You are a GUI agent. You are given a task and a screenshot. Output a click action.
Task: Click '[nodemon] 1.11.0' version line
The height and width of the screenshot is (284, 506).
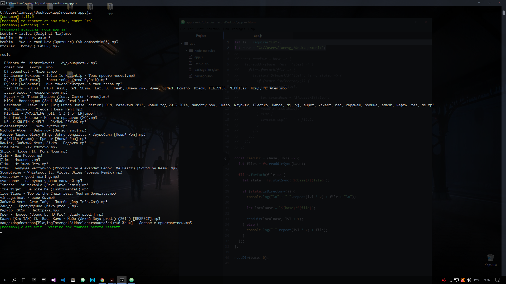pyautogui.click(x=17, y=17)
